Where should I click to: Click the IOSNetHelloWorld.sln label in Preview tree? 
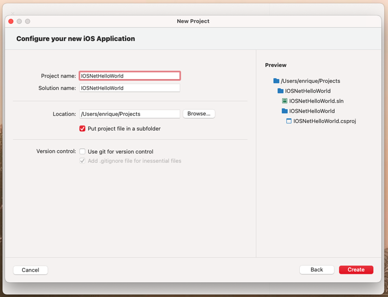pos(317,101)
